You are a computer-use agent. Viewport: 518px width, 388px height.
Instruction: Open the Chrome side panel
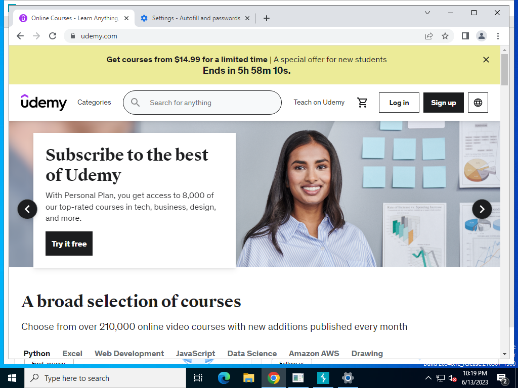[465, 36]
